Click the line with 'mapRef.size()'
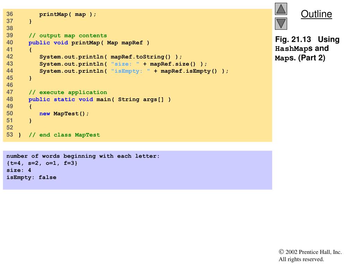 [123, 64]
